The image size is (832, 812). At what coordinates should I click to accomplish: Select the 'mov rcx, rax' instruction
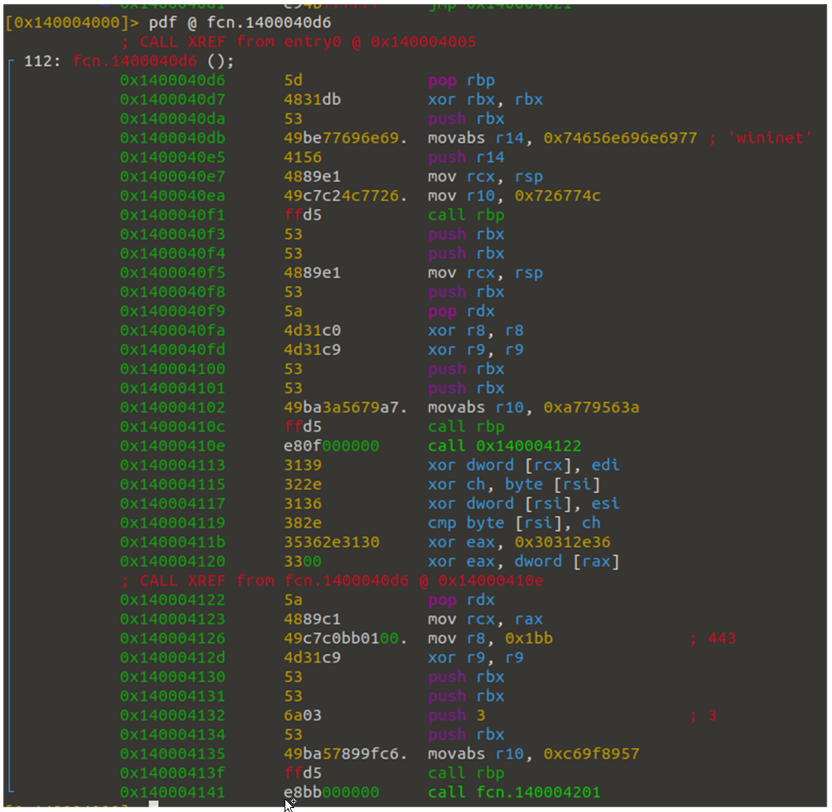point(485,619)
